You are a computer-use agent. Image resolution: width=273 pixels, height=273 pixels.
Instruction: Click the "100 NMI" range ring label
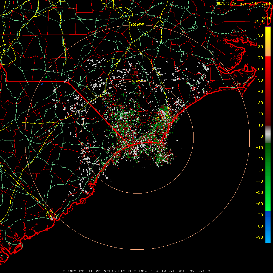click(137, 25)
